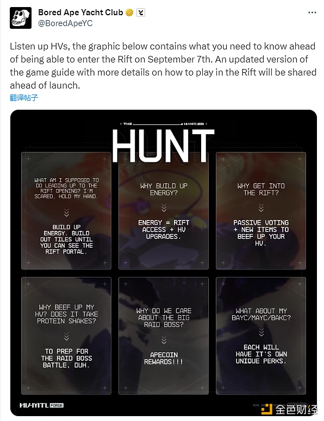Click the double chevron under 'Why build up energy?'
The width and height of the screenshot is (324, 421).
[x=164, y=208]
